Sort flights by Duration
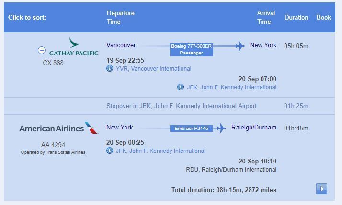 click(296, 17)
